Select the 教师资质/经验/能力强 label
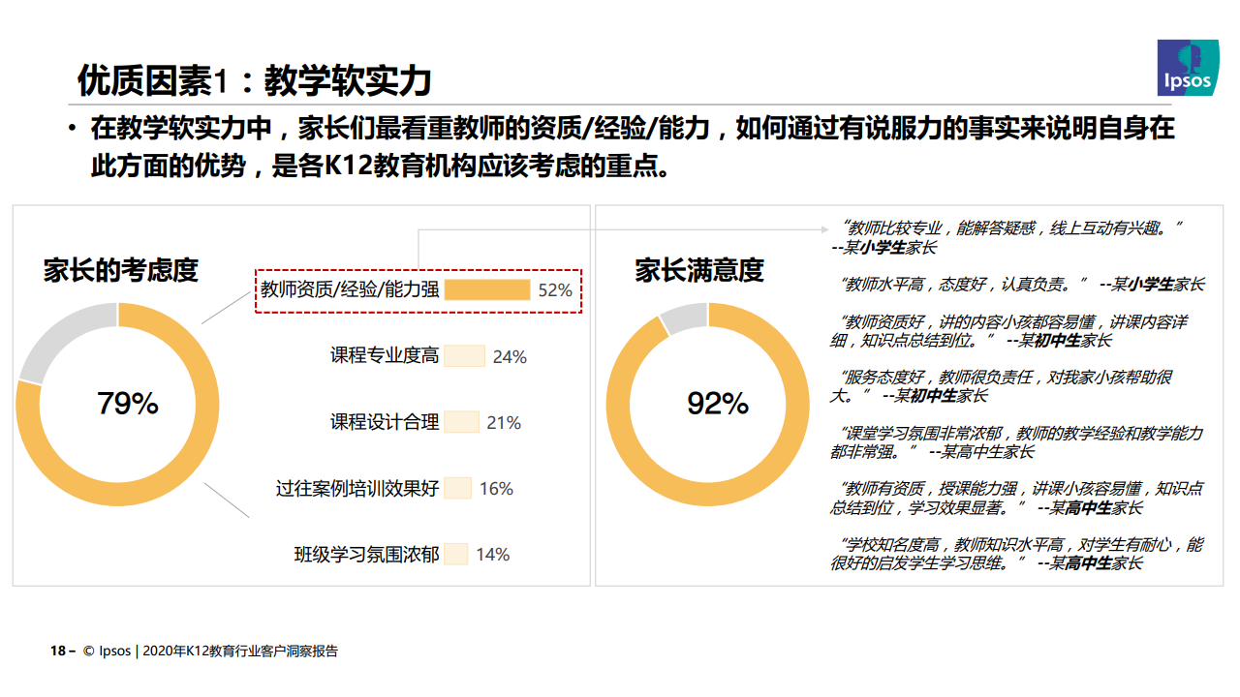Screen dimensions: 1240x697 tap(349, 289)
